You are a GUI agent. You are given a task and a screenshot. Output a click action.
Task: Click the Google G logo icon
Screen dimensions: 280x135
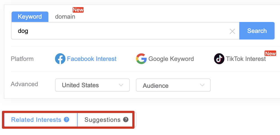(141, 59)
